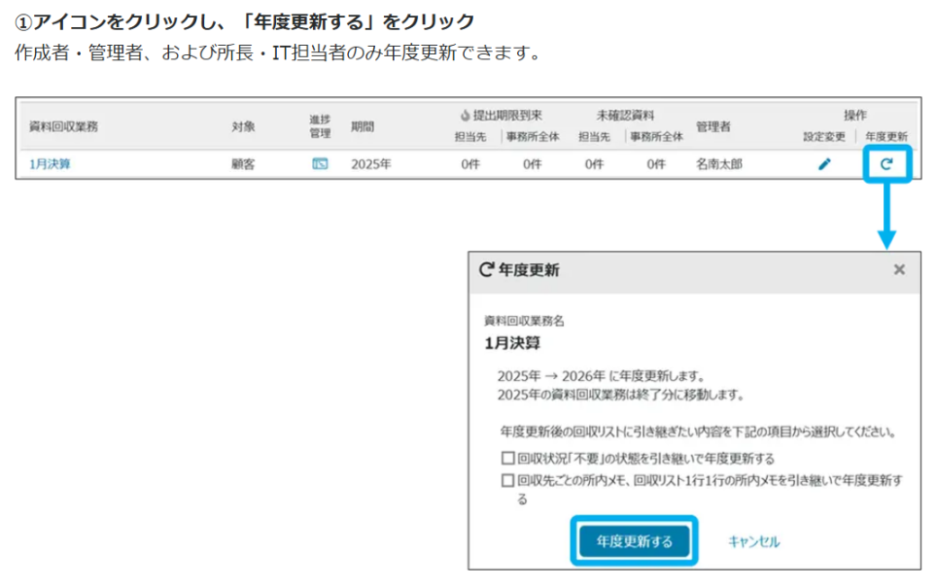This screenshot has height=587, width=937.
Task: Tick the 所内メモ carry-over checkbox
Action: [507, 480]
